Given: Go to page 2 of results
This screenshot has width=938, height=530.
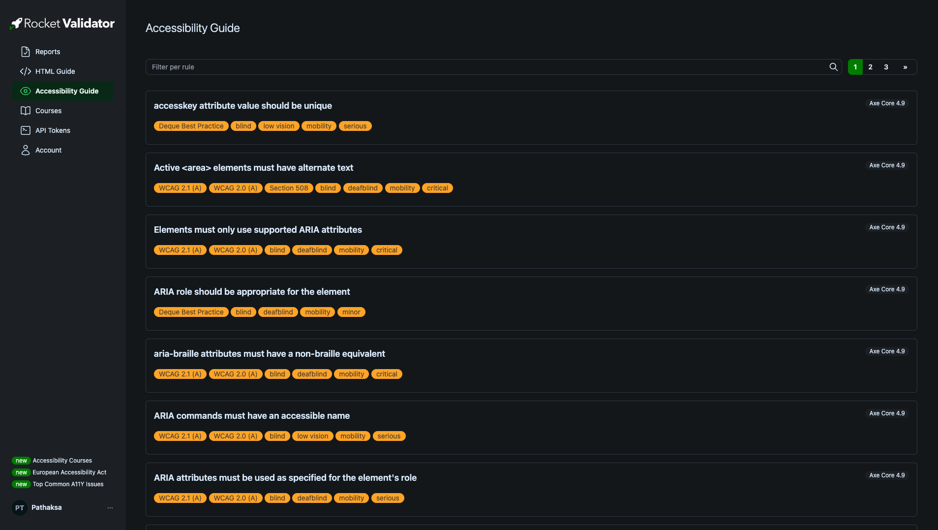Looking at the screenshot, I should coord(870,67).
